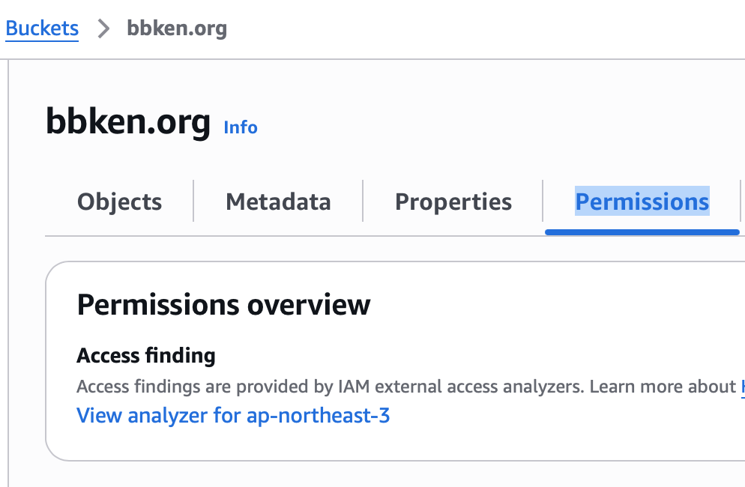The width and height of the screenshot is (745, 487).
Task: Click bbken.org in the breadcrumb trail
Action: coord(177,29)
